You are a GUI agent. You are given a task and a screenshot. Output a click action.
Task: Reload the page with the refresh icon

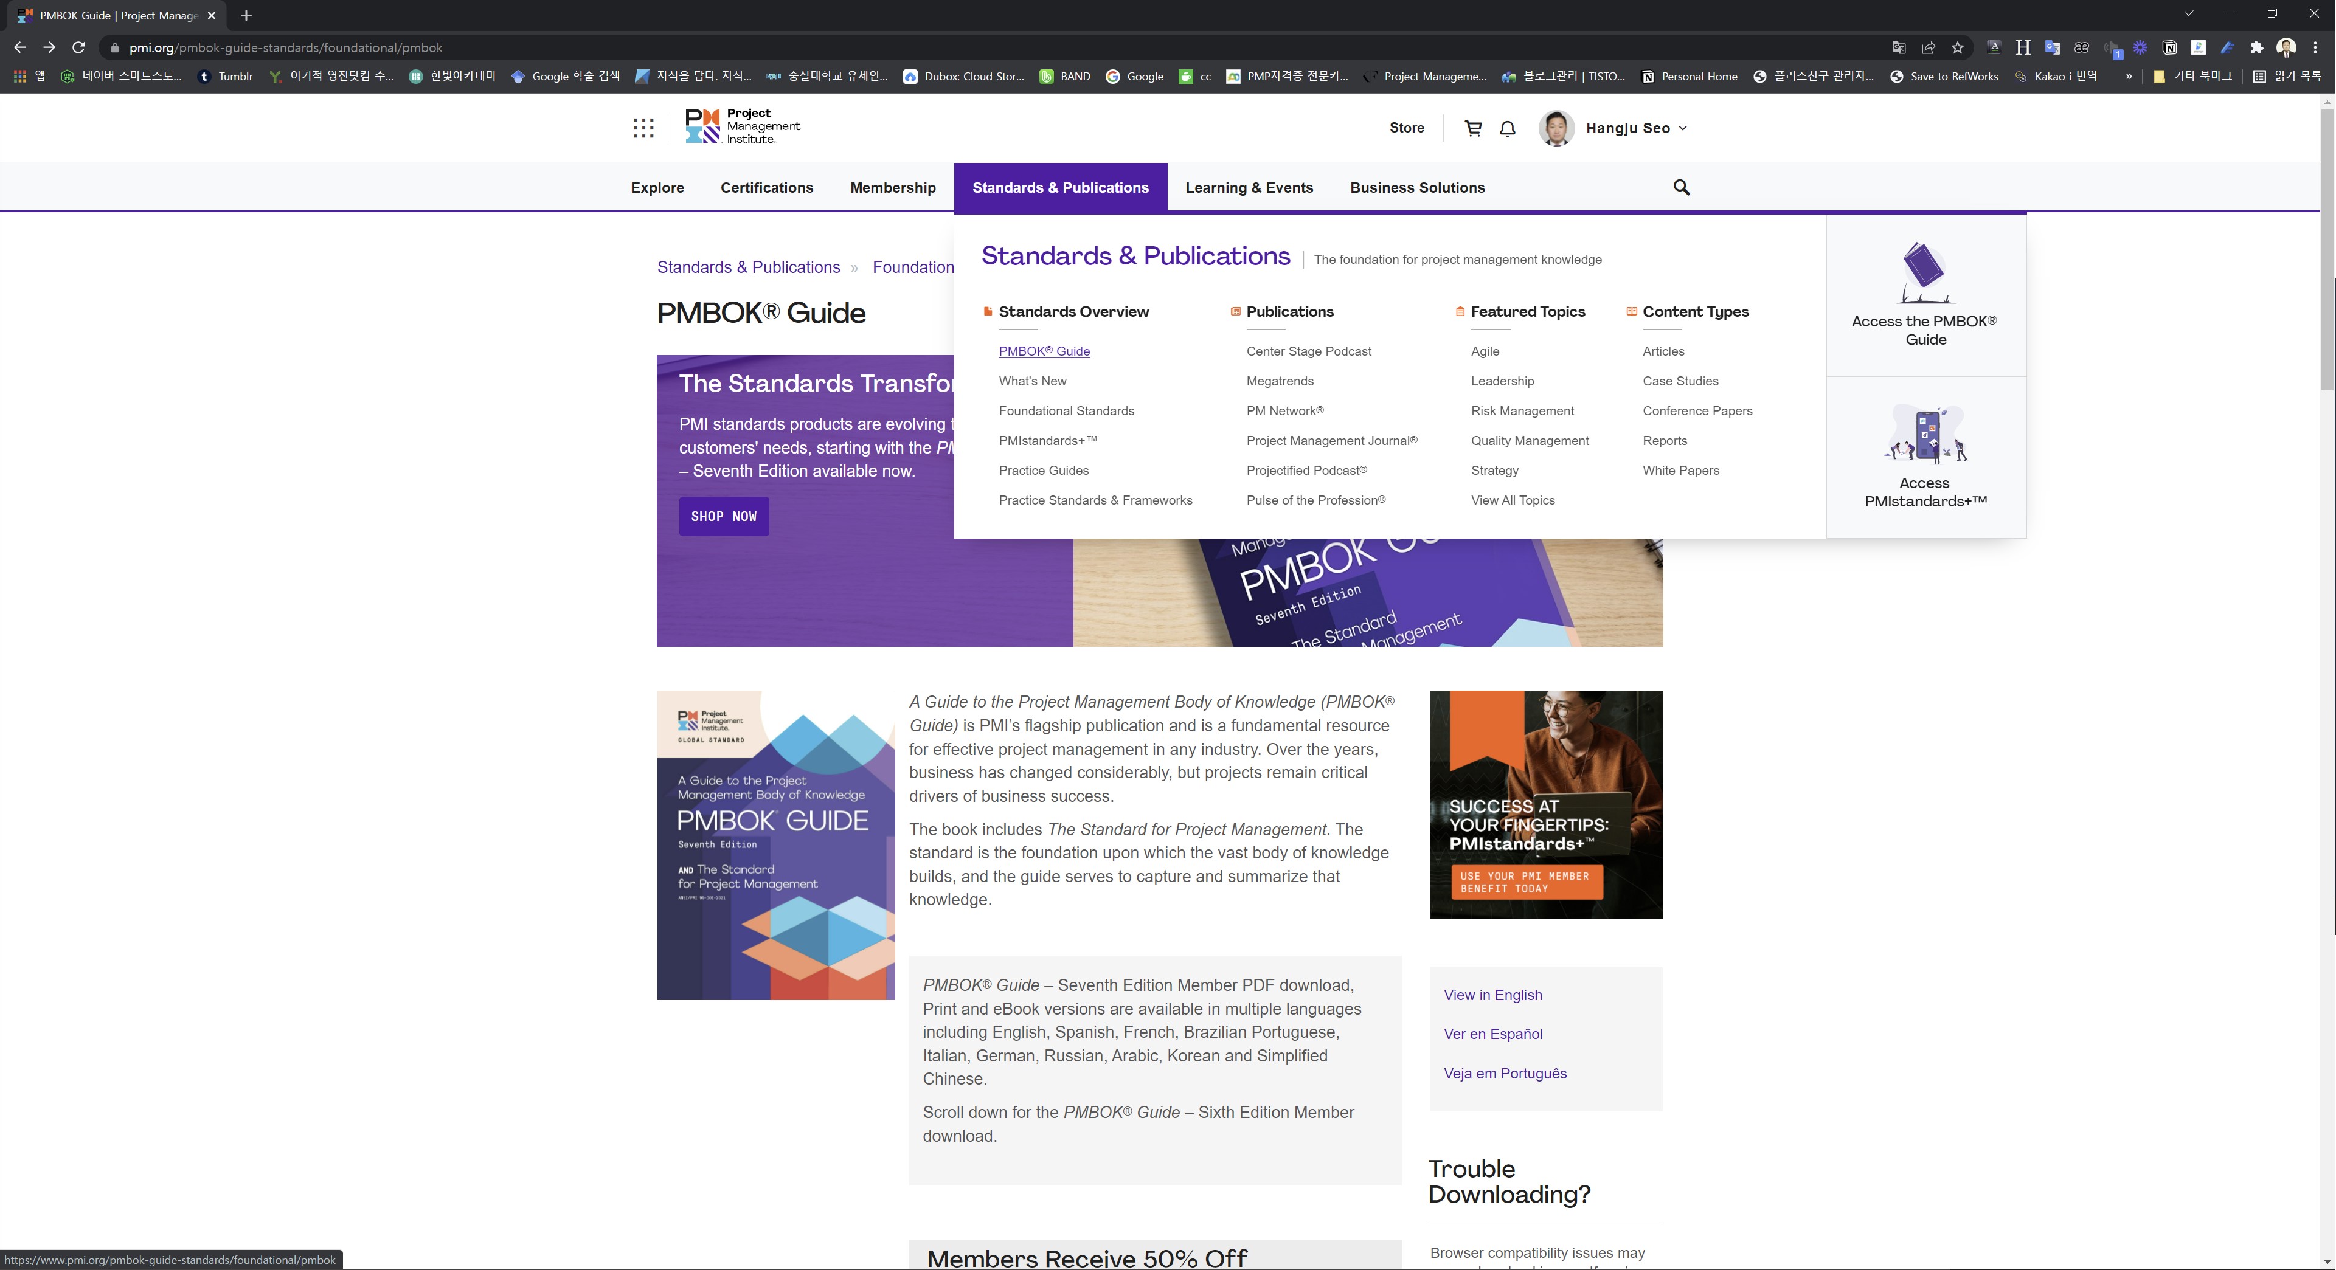click(79, 48)
